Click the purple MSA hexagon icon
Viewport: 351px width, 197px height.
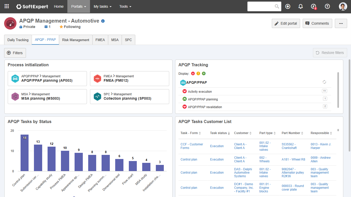(15, 97)
